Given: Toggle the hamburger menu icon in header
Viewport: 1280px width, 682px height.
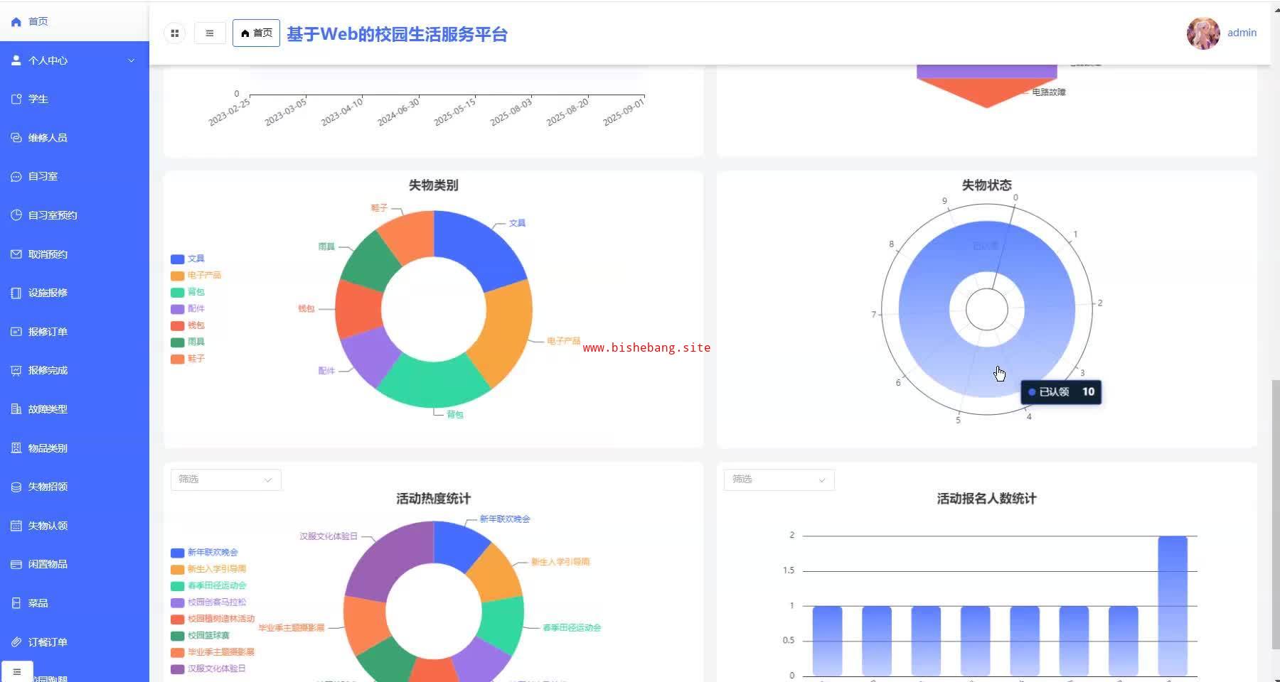Looking at the screenshot, I should [x=210, y=33].
